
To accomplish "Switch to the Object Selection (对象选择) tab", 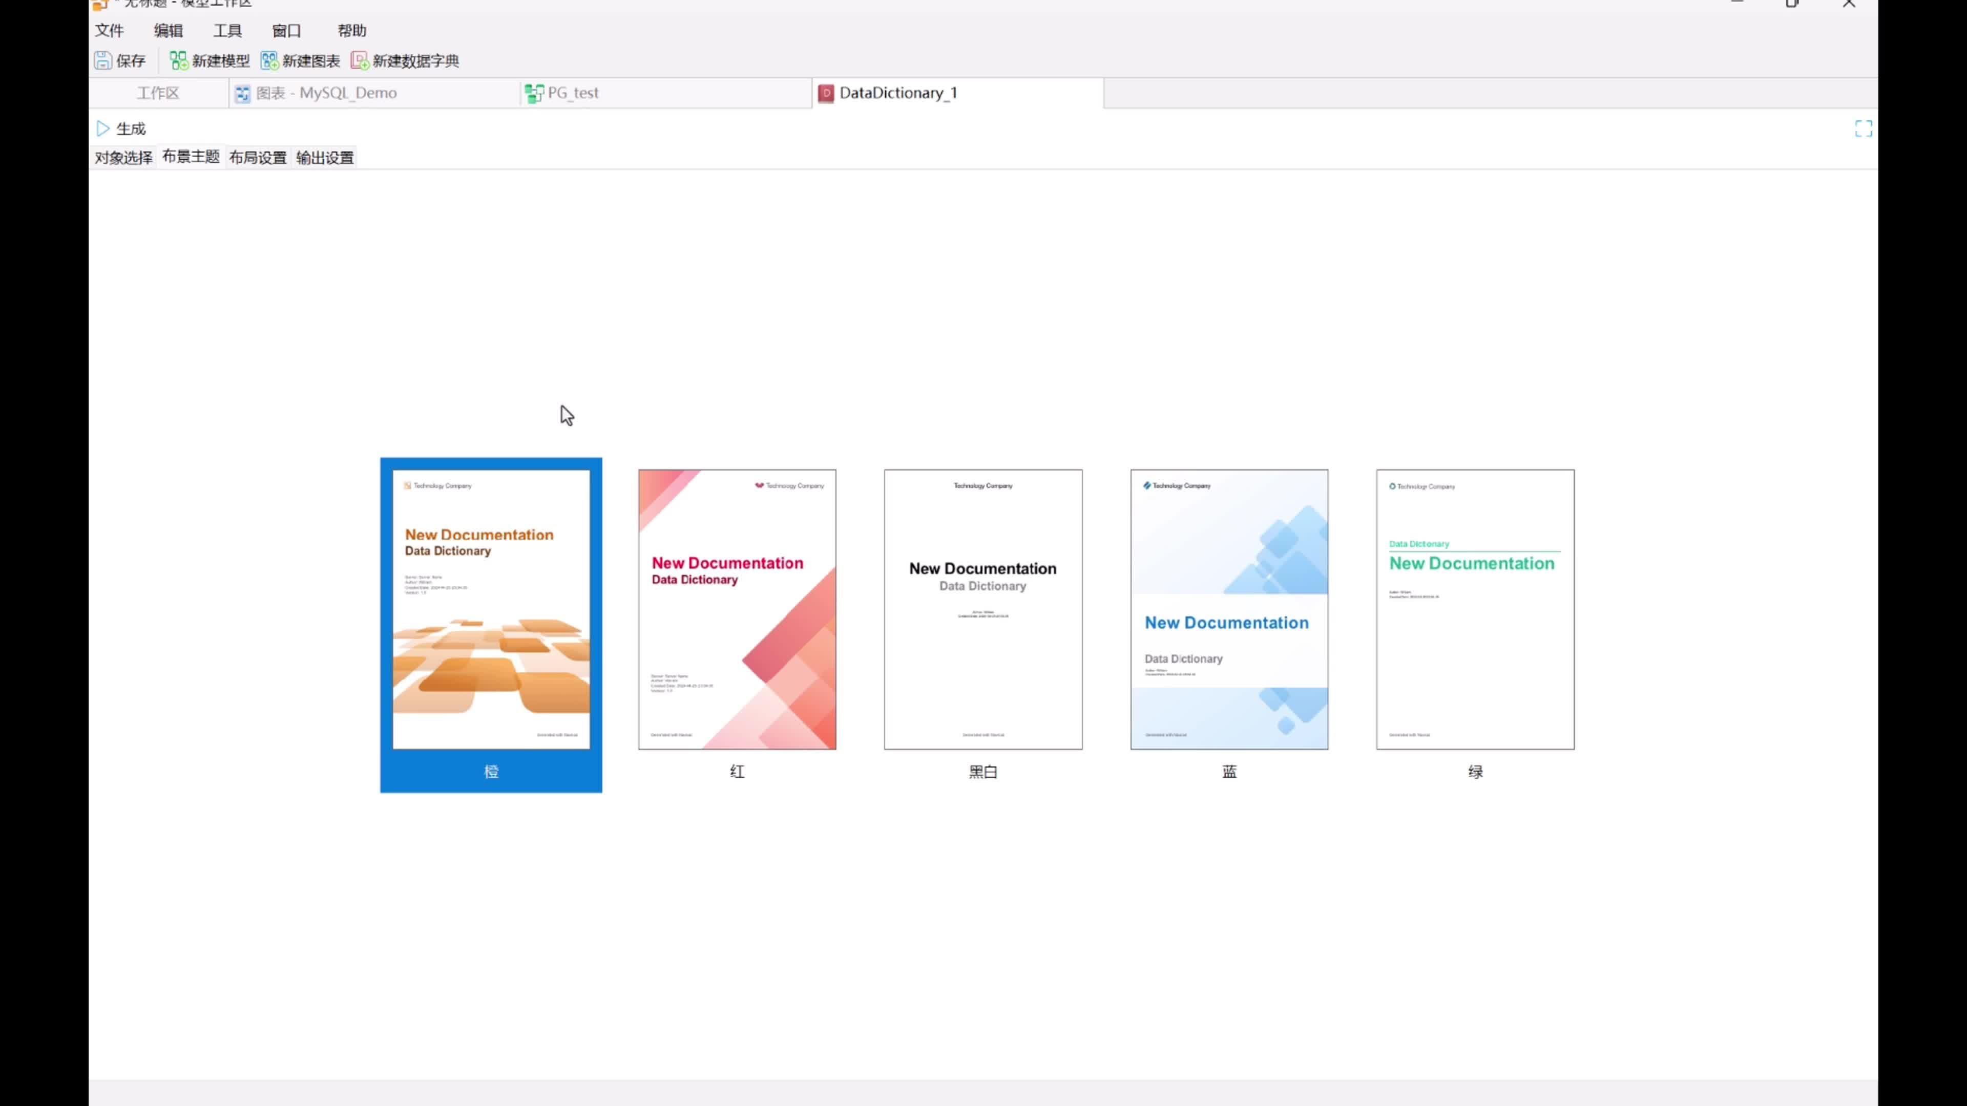I will point(123,157).
